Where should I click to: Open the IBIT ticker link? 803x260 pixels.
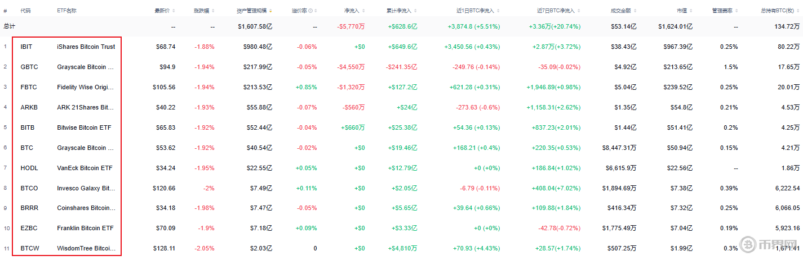tap(26, 47)
